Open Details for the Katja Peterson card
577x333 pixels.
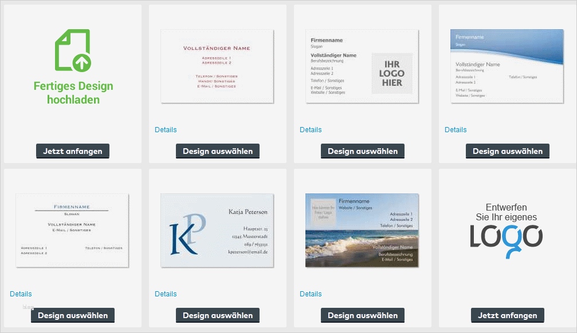(x=166, y=294)
